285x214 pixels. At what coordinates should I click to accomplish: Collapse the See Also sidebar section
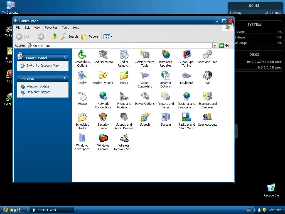(x=65, y=79)
